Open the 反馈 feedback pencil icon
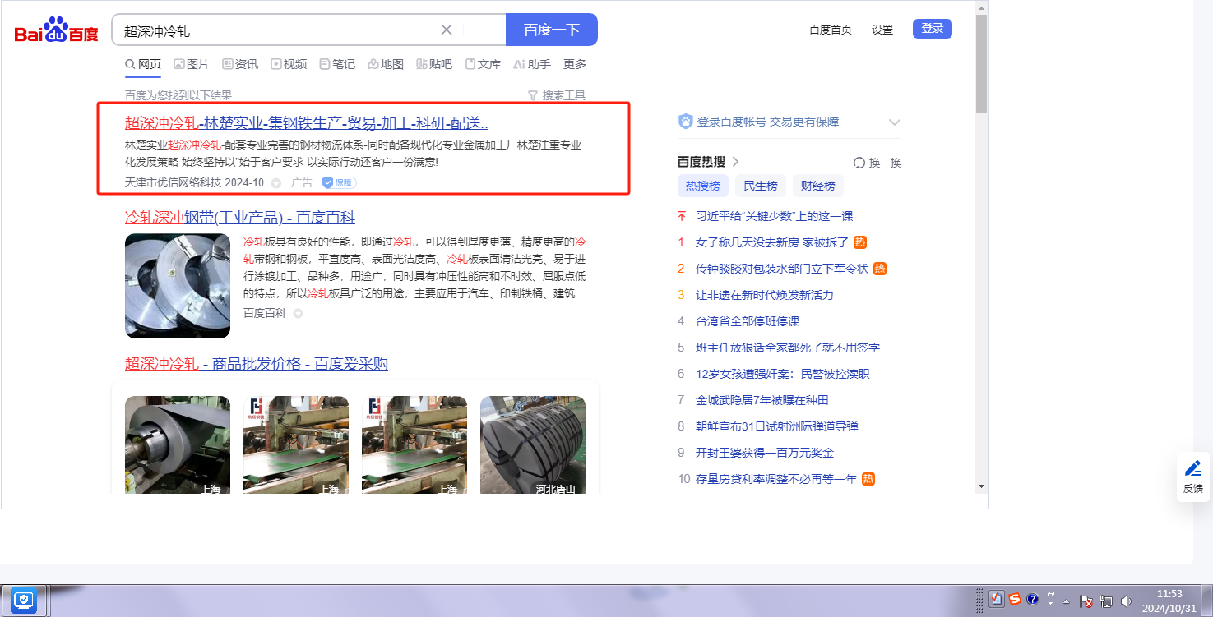The width and height of the screenshot is (1213, 617). click(x=1192, y=469)
